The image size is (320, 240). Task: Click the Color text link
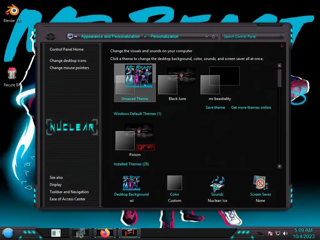tap(174, 194)
